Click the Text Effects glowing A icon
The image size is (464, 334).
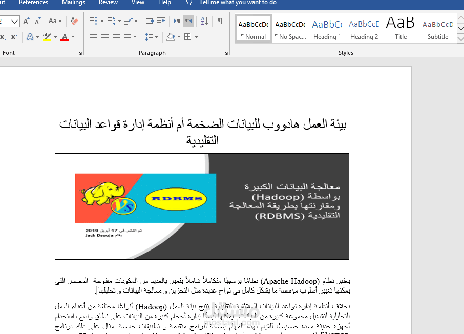coord(30,37)
